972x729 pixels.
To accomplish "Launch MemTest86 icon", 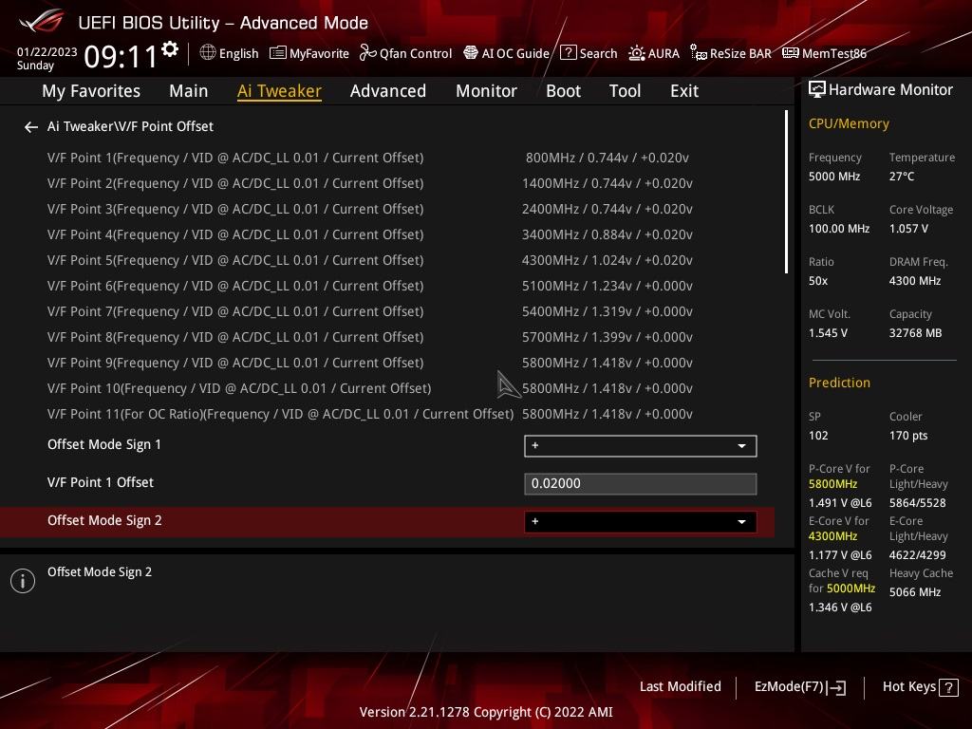I will pyautogui.click(x=791, y=53).
